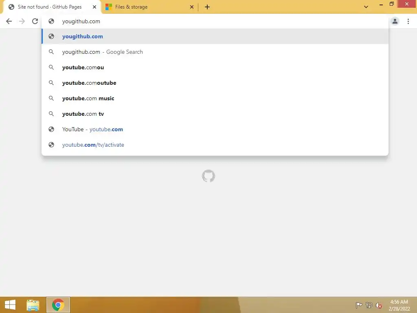The width and height of the screenshot is (417, 313).
Task: Click search icon beside youtube.com tv
Action: [51, 114]
